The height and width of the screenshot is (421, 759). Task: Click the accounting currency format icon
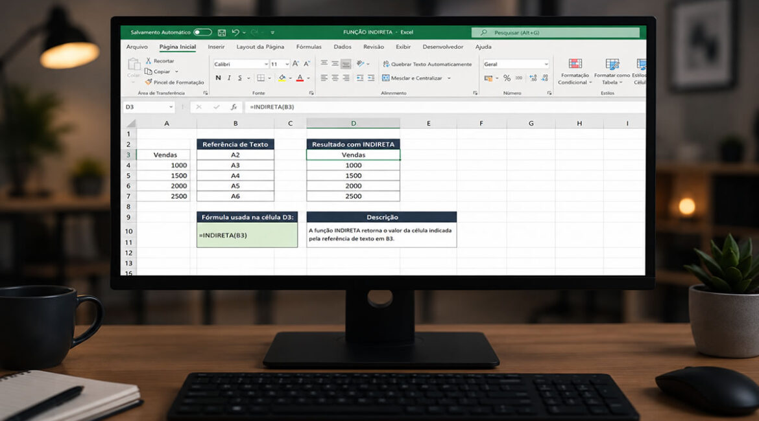[x=488, y=78]
